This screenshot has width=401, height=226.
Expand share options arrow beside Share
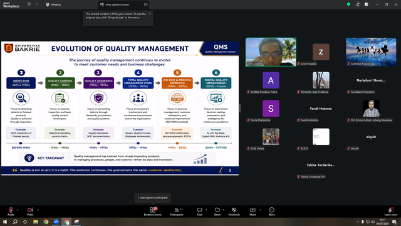(261, 210)
